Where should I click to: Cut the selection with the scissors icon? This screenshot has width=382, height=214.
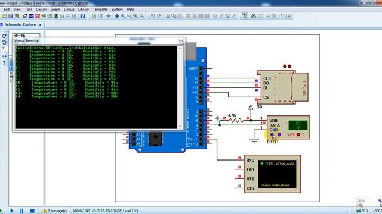click(x=168, y=16)
